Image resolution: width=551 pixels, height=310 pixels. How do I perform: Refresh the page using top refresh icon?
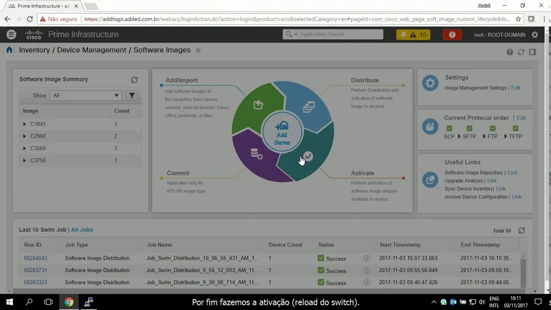(521, 52)
